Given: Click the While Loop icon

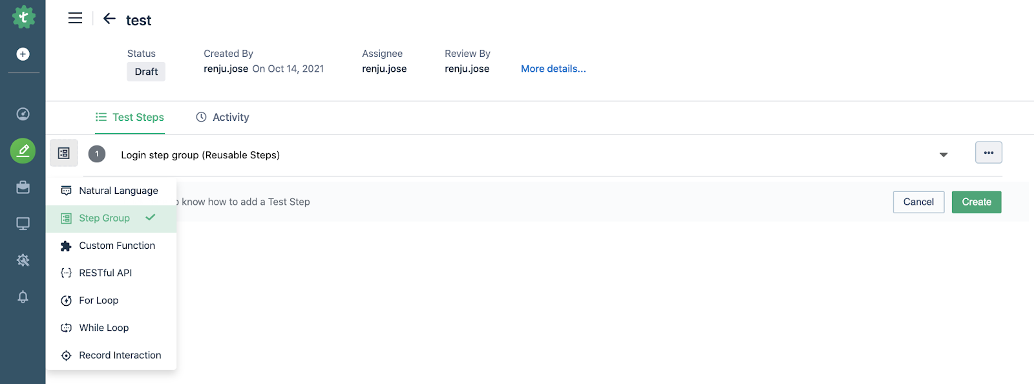Looking at the screenshot, I should (x=66, y=328).
